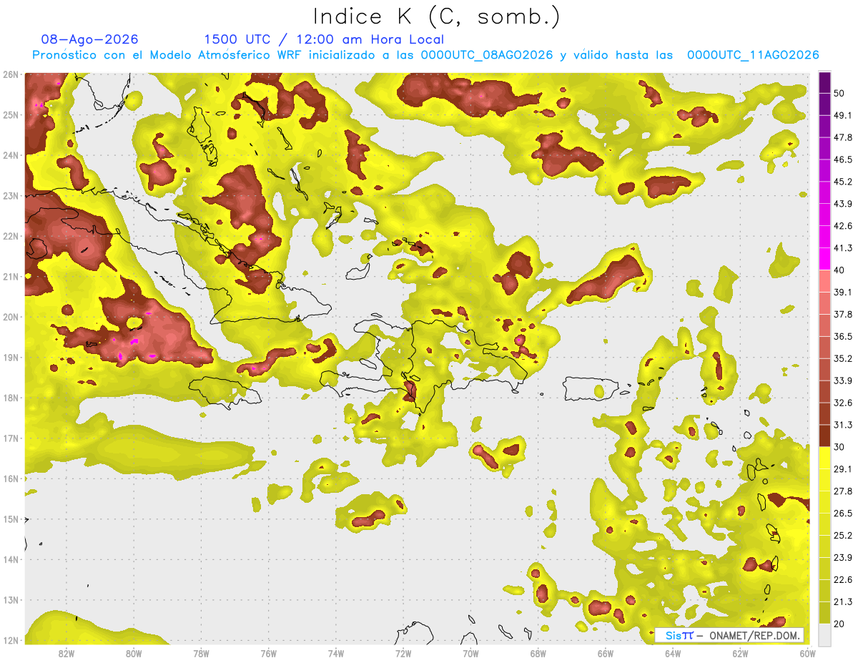
Task: Click the "82W" longitude label
Action: 66,653
